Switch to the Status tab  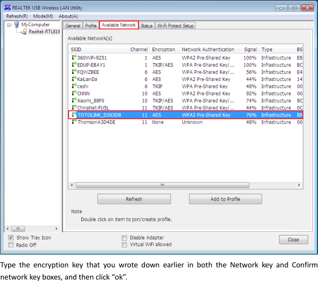tap(147, 26)
